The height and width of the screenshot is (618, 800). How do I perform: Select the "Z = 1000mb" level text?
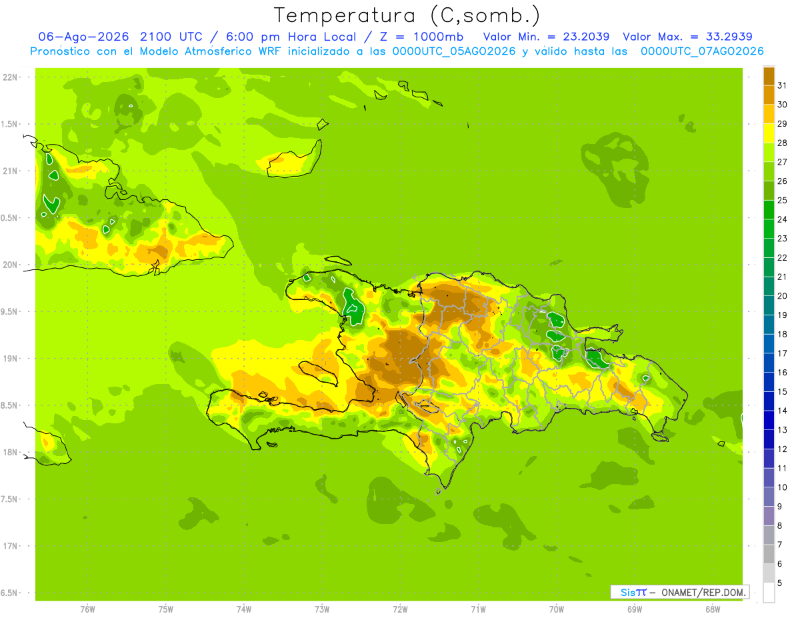pyautogui.click(x=421, y=37)
